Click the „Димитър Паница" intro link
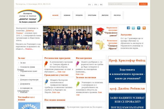164x109 pixels. point(25,32)
